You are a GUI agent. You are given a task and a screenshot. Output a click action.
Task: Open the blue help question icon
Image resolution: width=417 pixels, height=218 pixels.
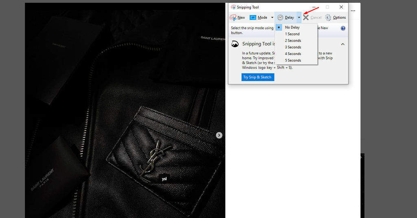(343, 28)
